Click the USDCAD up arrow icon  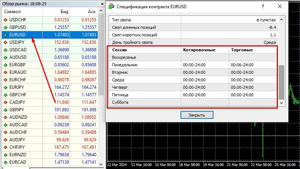[x=5, y=50]
